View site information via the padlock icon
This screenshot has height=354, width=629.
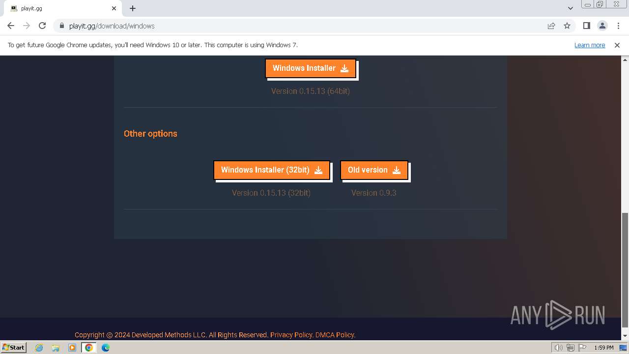(x=62, y=26)
